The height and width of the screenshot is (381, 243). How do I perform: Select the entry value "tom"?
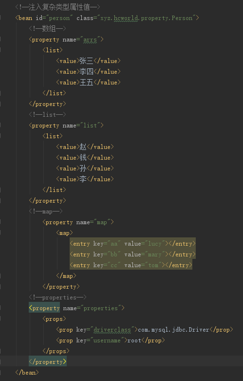[x=153, y=265]
